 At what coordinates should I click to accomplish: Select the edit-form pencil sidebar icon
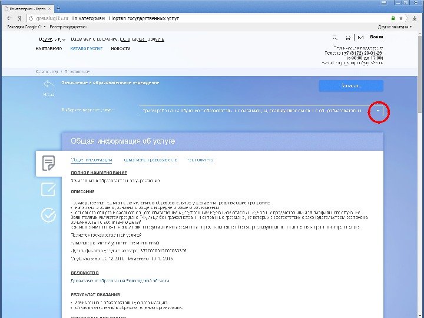point(48,189)
